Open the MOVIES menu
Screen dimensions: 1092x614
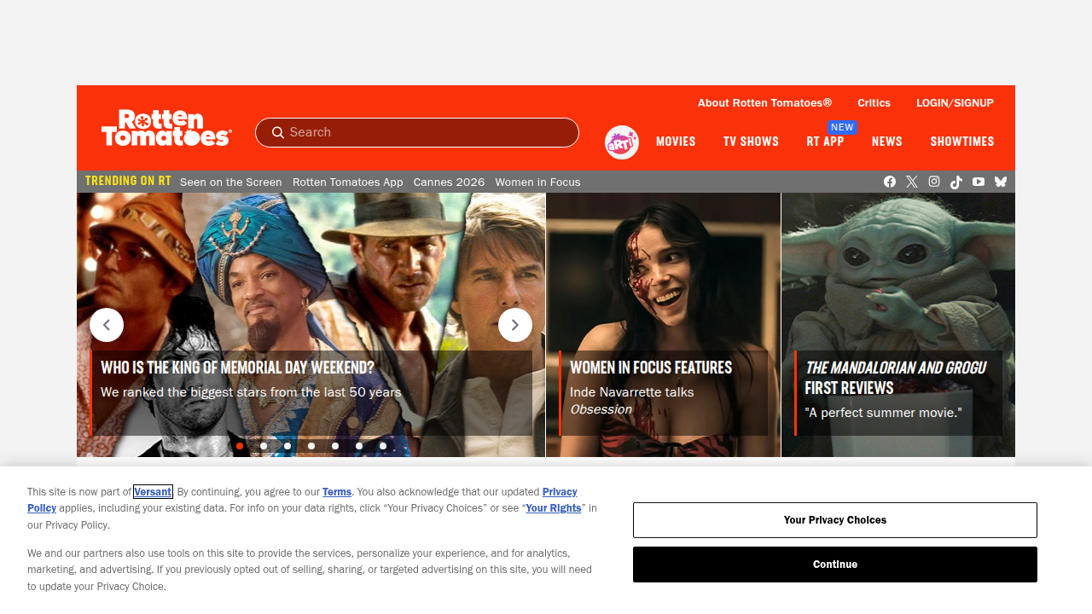(x=676, y=142)
